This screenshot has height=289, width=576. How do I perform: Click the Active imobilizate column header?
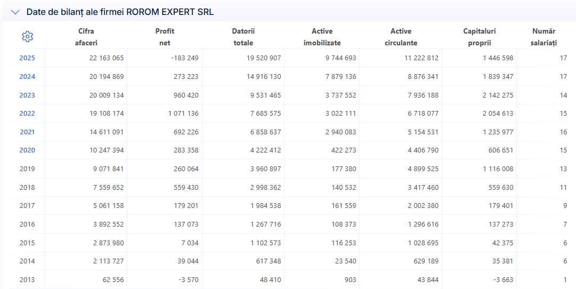322,37
